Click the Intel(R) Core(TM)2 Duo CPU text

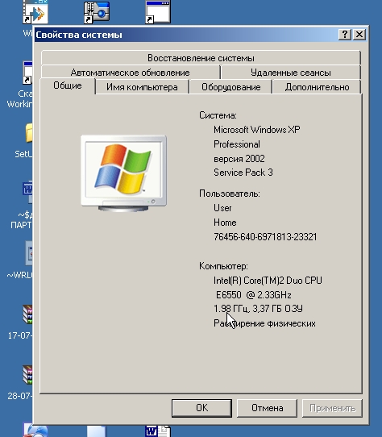pyautogui.click(x=268, y=280)
